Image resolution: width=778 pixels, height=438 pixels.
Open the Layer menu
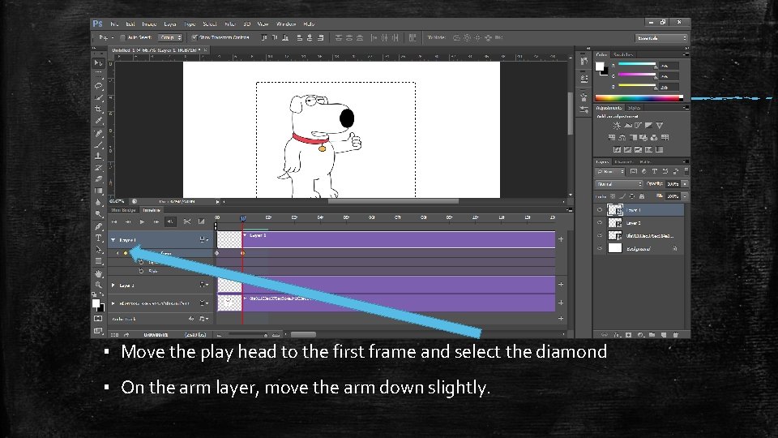[x=170, y=24]
